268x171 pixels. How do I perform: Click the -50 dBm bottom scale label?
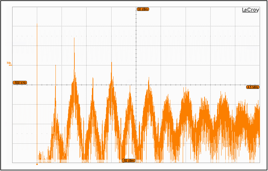(128, 160)
